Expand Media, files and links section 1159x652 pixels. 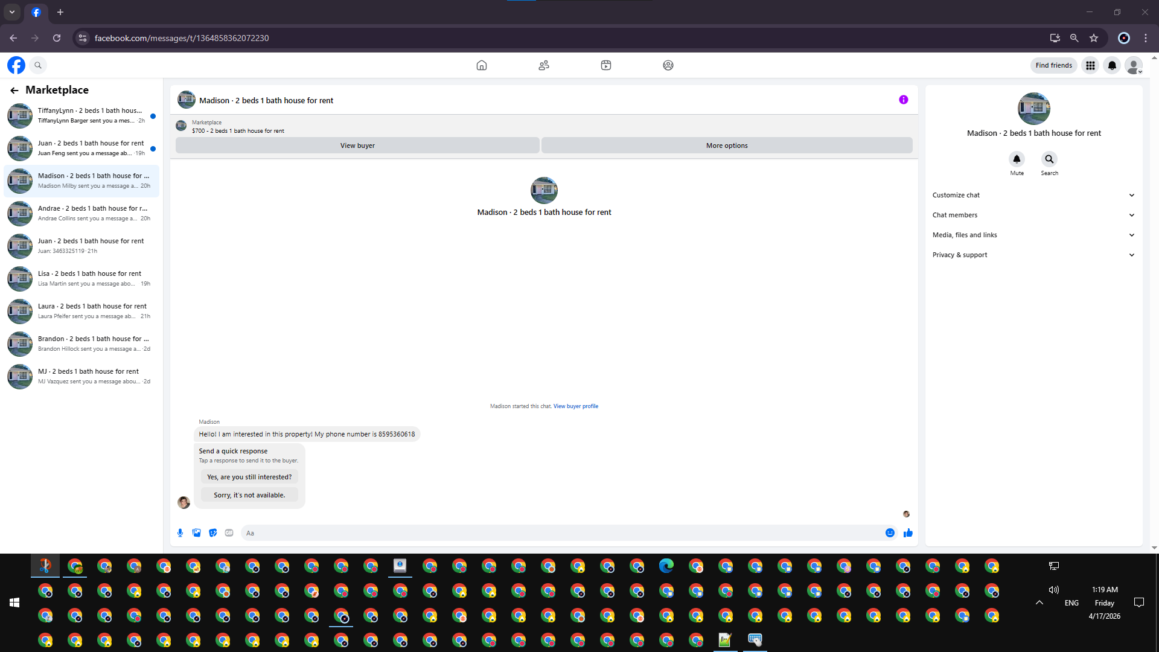click(x=1033, y=235)
